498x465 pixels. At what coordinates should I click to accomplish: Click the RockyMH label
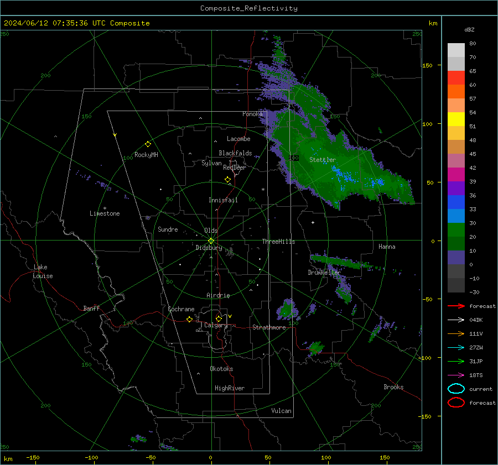[146, 155]
